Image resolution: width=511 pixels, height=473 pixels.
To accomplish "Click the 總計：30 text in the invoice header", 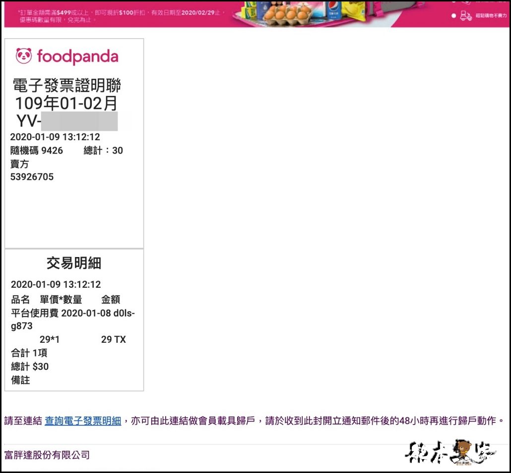I will tap(103, 150).
